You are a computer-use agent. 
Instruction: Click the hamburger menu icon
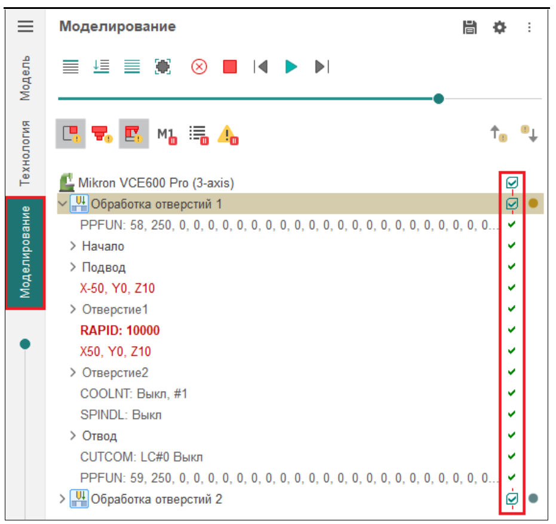coord(25,27)
